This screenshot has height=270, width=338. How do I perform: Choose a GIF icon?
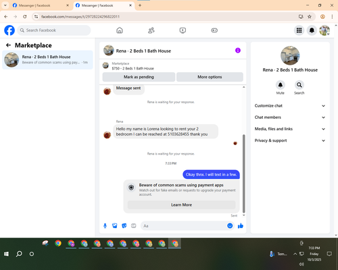[134, 225]
